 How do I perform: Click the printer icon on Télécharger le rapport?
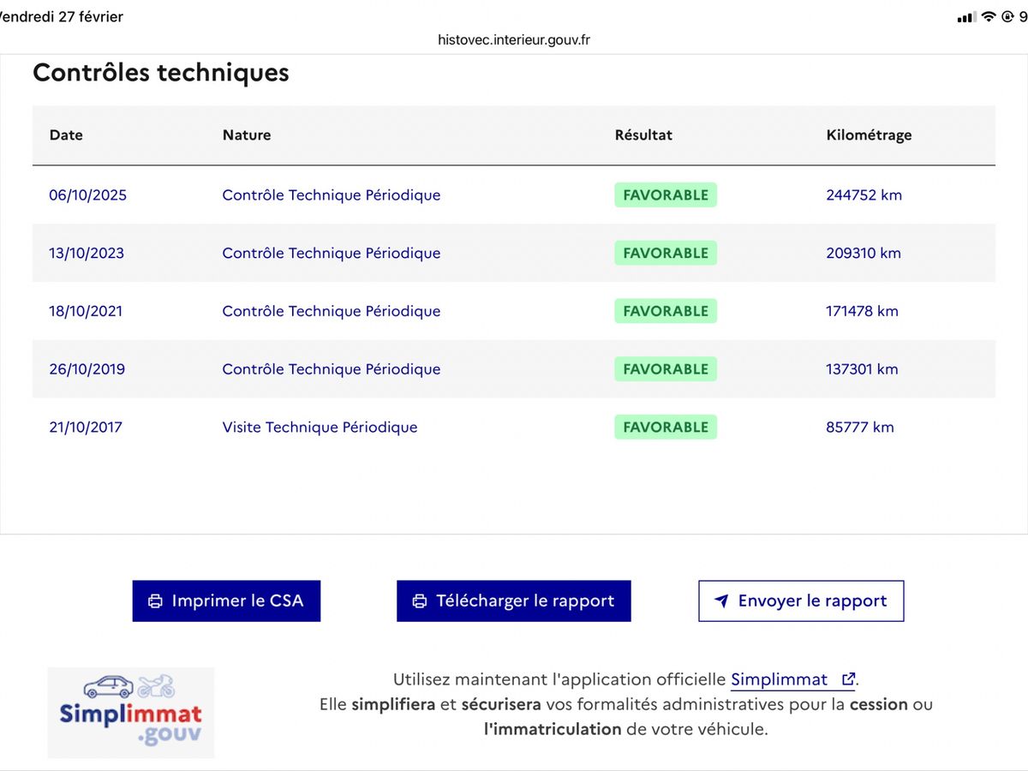coord(420,601)
